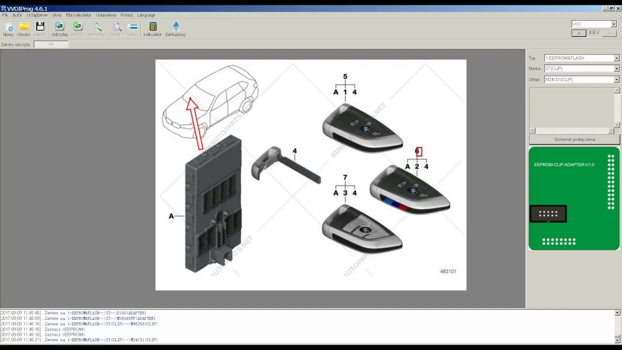This screenshot has height=350, width=622.
Task: Expand the VCC dropdown
Action: tap(614, 24)
